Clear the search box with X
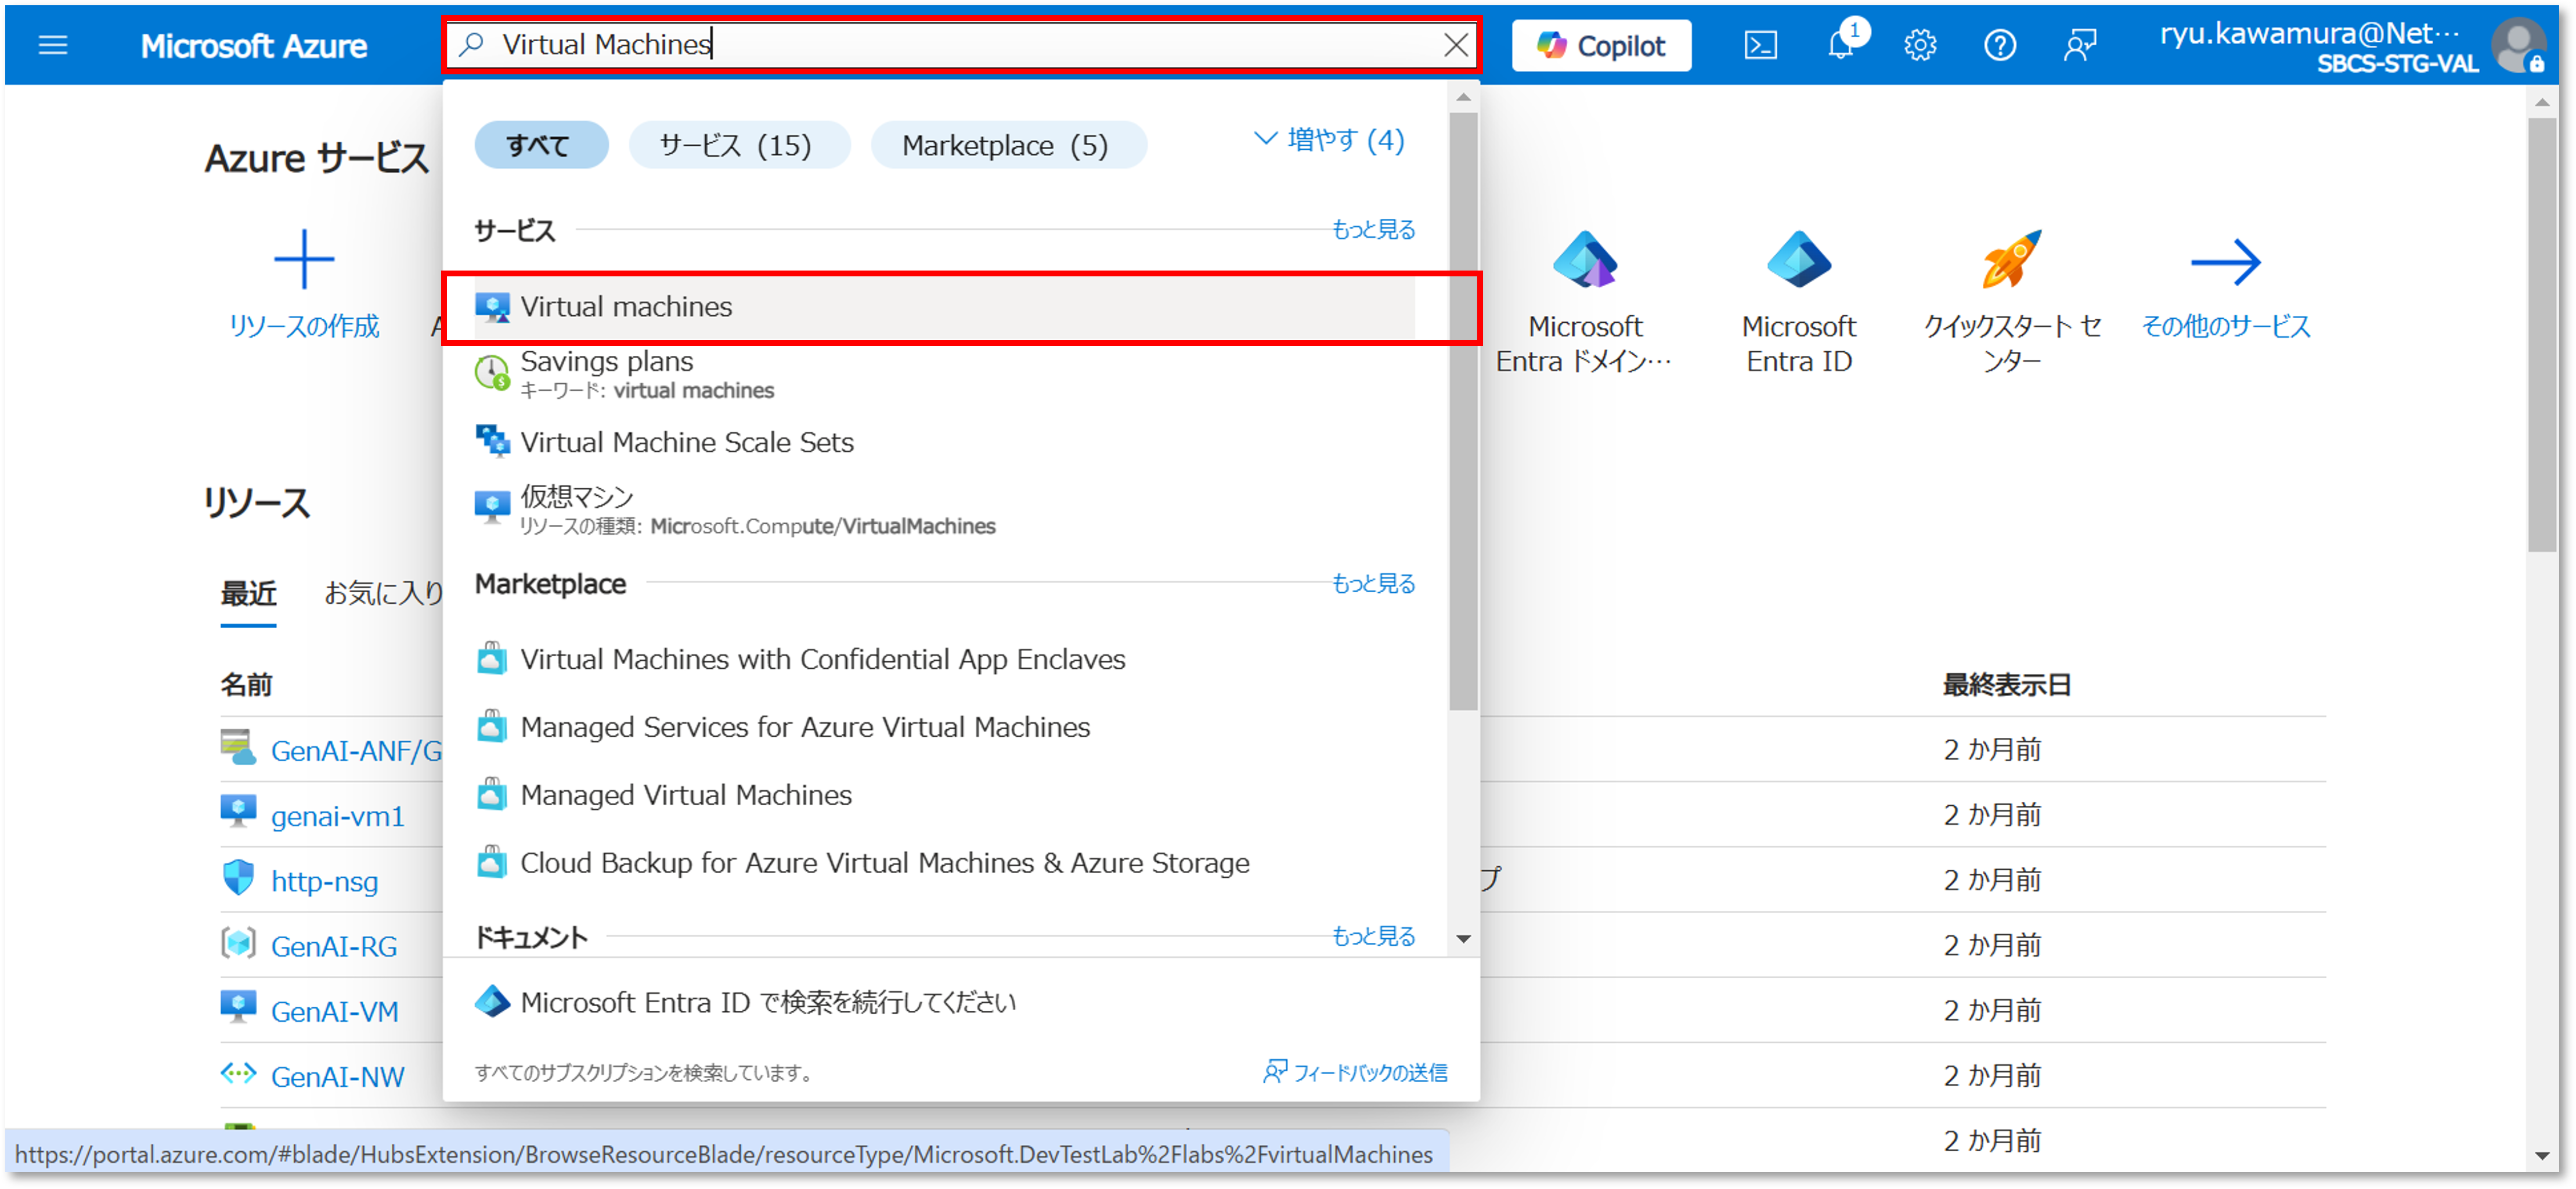The height and width of the screenshot is (1189, 2576). (x=1456, y=45)
